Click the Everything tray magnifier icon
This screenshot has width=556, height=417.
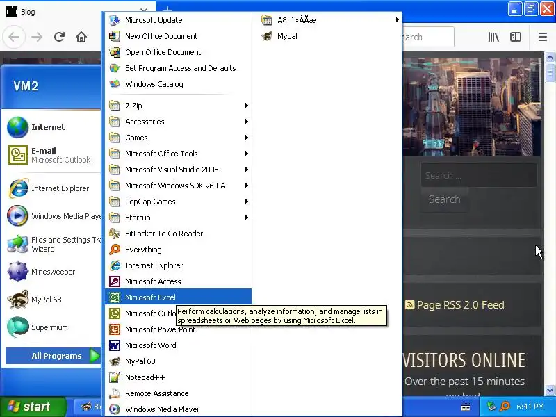point(505,407)
